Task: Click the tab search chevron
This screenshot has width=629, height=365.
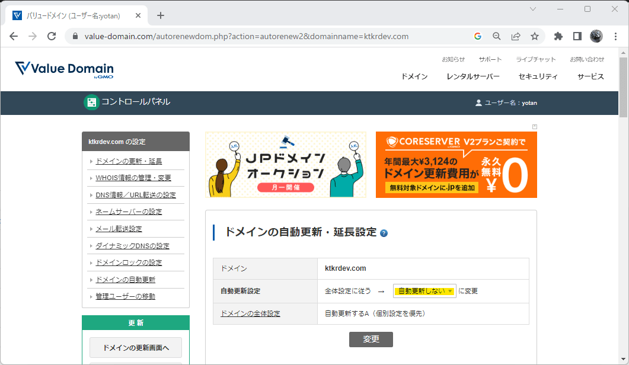Action: pos(533,9)
